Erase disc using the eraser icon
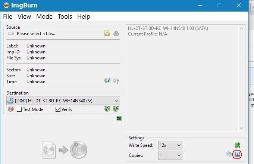254x164 pixels. coord(11,109)
